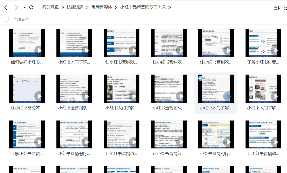Image resolution: width=287 pixels, height=173 pixels.
Task: Click 小红书品牌营销专项大课 in the breadcrumb
Action: point(143,7)
